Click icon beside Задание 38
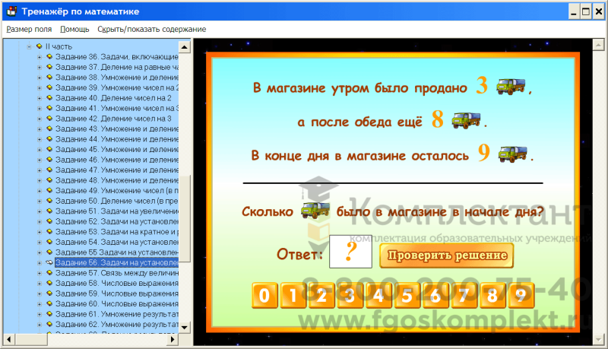Screen dimensions: 608x349 (49, 77)
